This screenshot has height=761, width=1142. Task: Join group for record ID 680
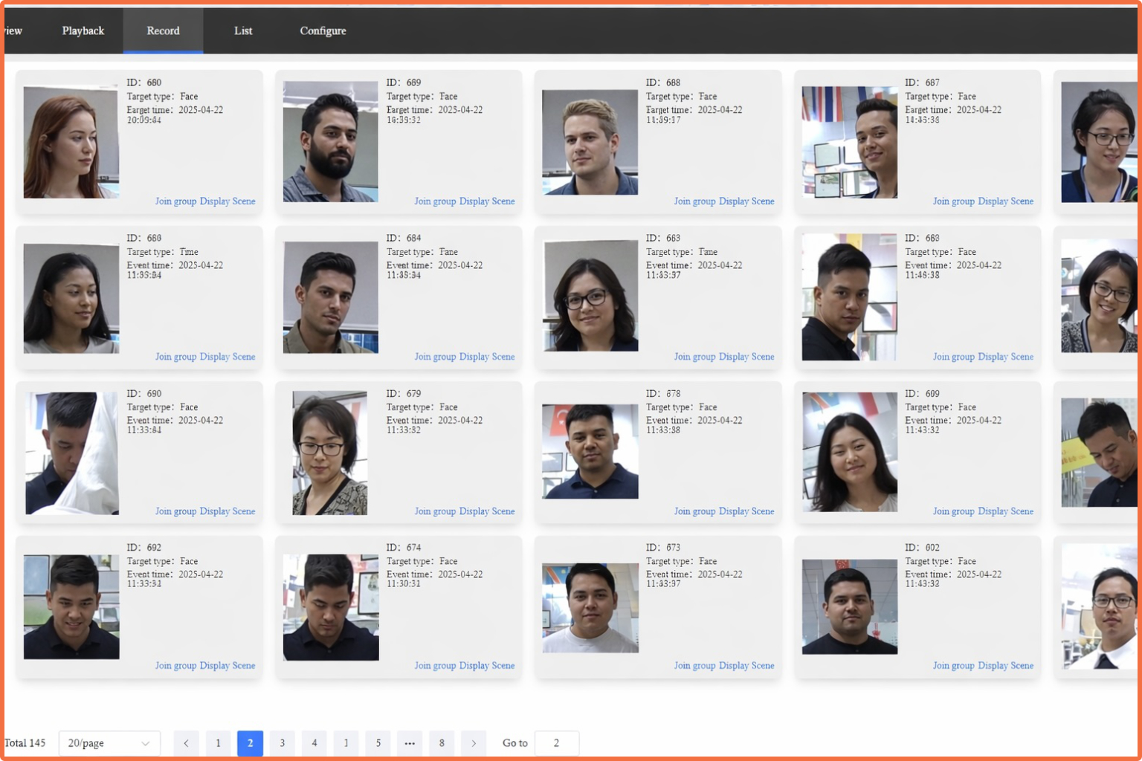176,201
